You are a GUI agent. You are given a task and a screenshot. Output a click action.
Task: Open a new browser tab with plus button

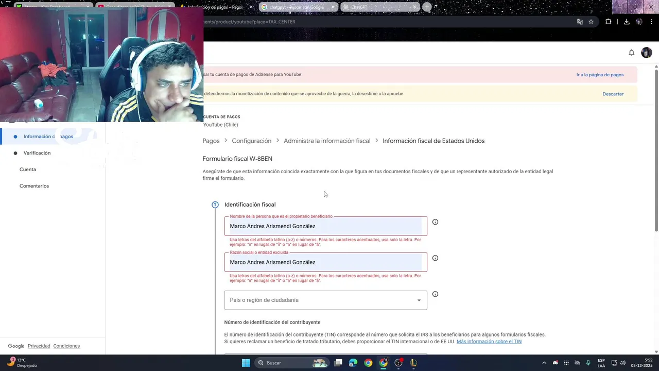[x=427, y=7]
